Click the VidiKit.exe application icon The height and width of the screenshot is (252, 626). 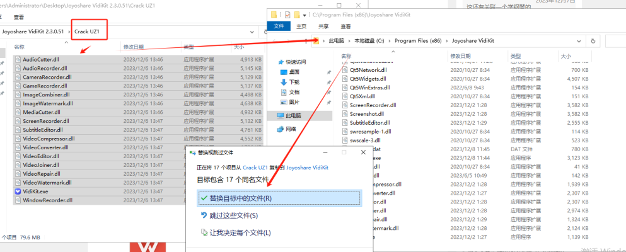pos(18,192)
